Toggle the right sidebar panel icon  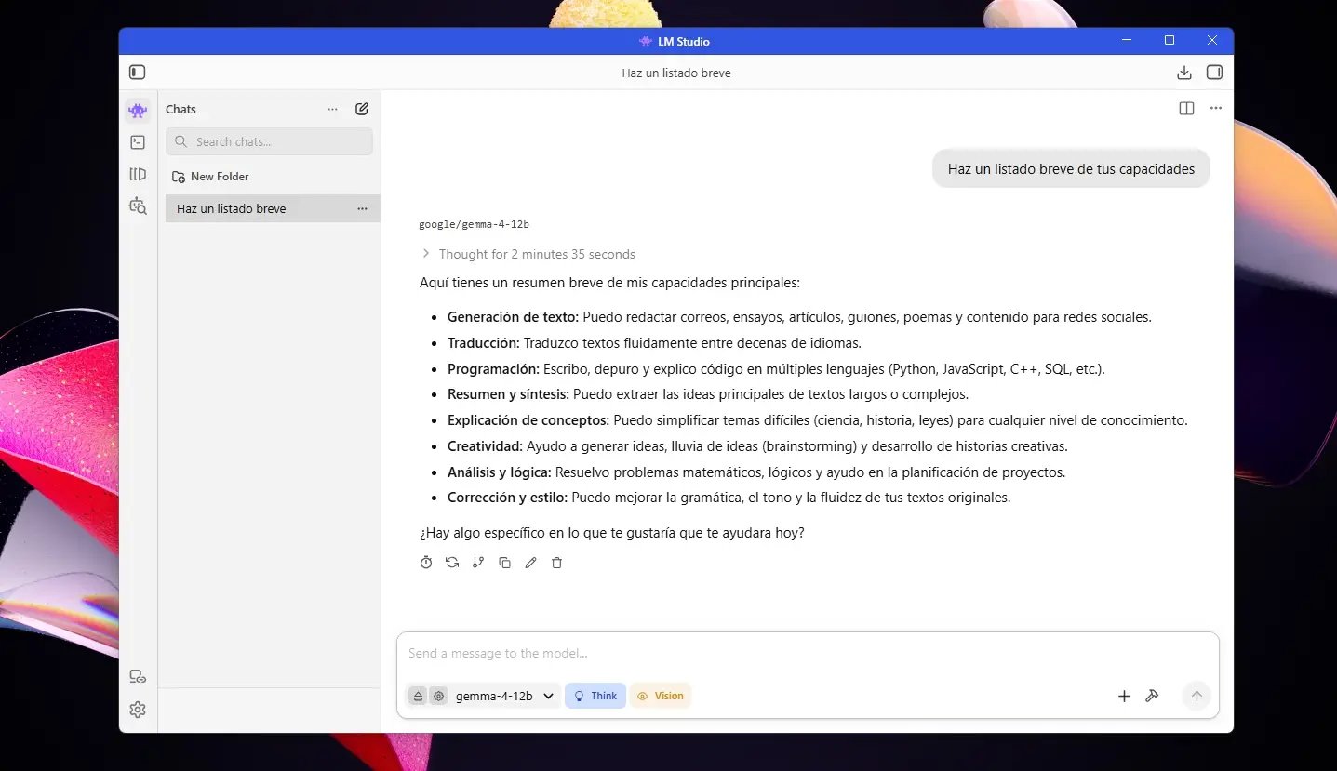pos(1214,73)
